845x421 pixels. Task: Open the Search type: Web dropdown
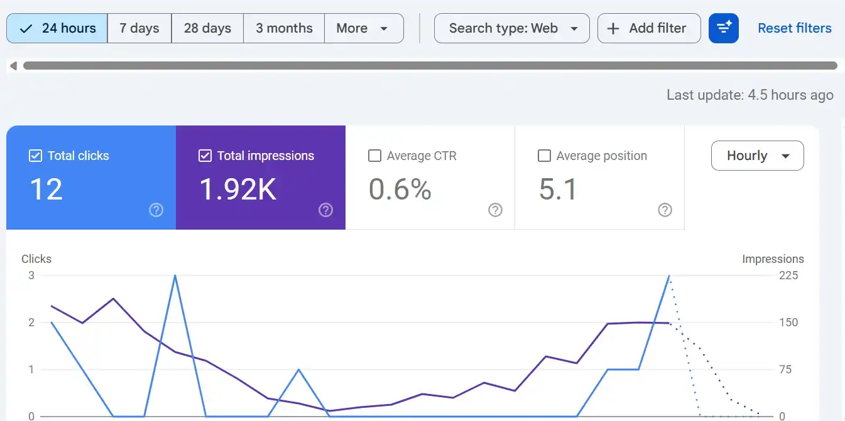click(x=512, y=28)
